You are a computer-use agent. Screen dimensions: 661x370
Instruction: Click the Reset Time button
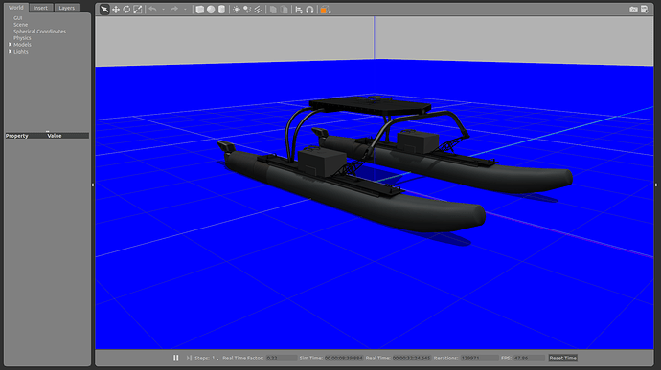click(562, 358)
